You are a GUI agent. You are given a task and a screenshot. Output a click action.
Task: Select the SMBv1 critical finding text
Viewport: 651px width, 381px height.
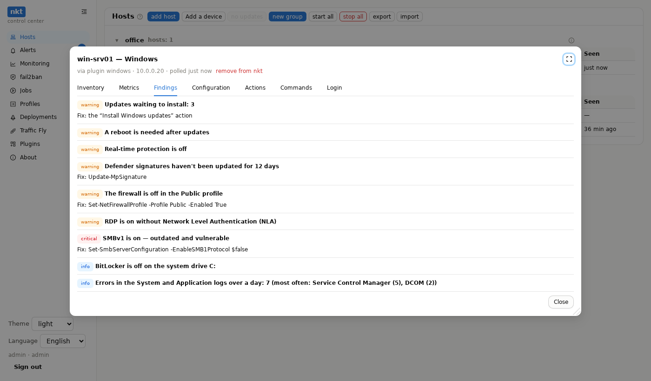pyautogui.click(x=166, y=238)
